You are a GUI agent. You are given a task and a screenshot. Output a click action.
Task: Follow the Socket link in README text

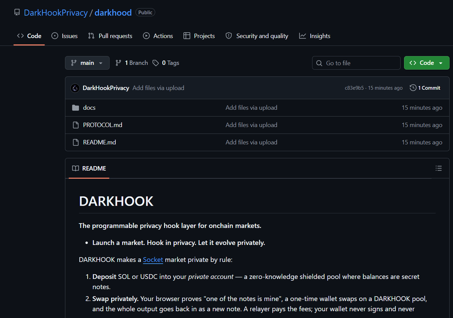coord(153,260)
